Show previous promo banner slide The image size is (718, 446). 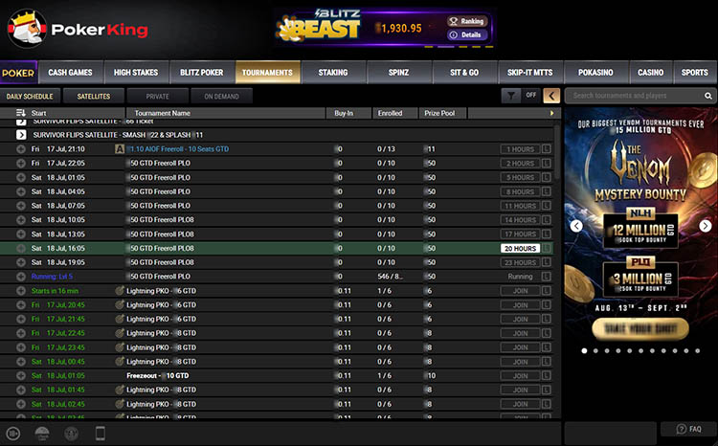576,226
